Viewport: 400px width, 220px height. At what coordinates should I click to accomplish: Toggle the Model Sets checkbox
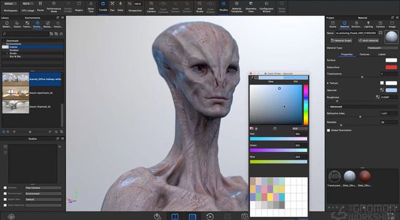coord(5,199)
